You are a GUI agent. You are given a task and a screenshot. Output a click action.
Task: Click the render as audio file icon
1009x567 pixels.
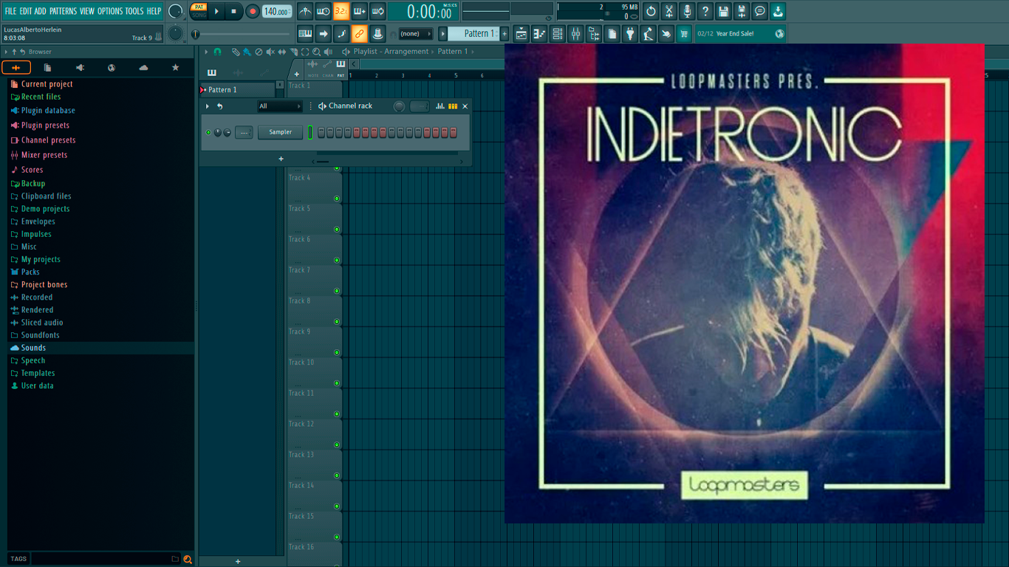[x=742, y=11]
